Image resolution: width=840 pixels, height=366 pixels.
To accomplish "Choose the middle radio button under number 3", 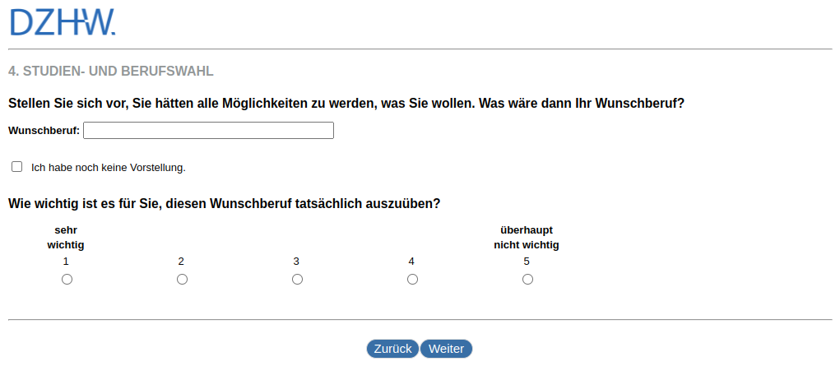I will pyautogui.click(x=298, y=280).
